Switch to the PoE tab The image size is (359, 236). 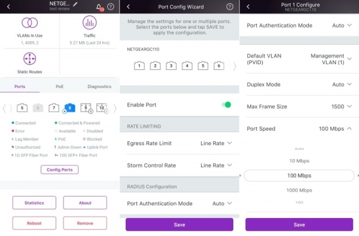[x=59, y=87]
